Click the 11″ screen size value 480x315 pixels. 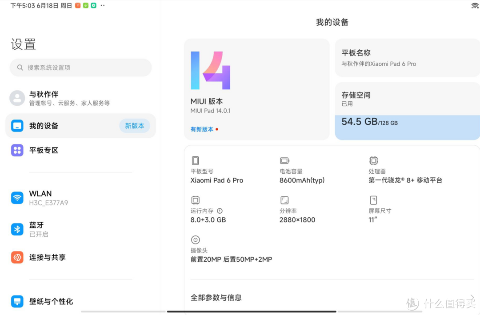[x=373, y=220]
